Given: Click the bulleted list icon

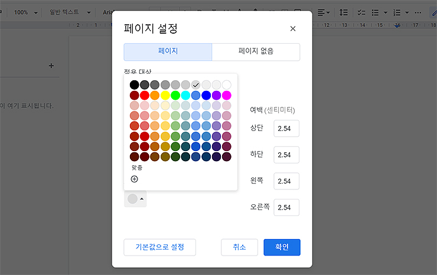Looking at the screenshot, I should [376, 12].
